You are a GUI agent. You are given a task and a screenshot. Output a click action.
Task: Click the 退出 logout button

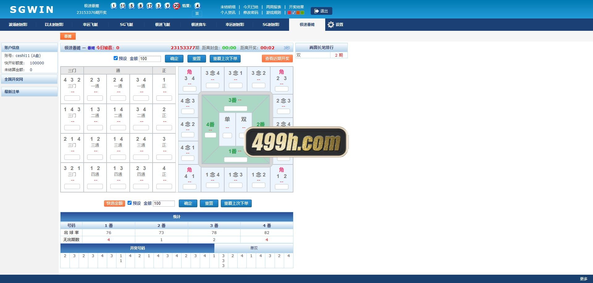[321, 11]
